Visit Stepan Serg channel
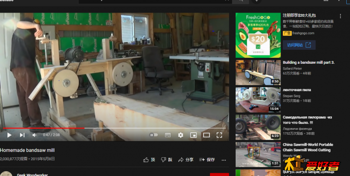 coord(291,96)
